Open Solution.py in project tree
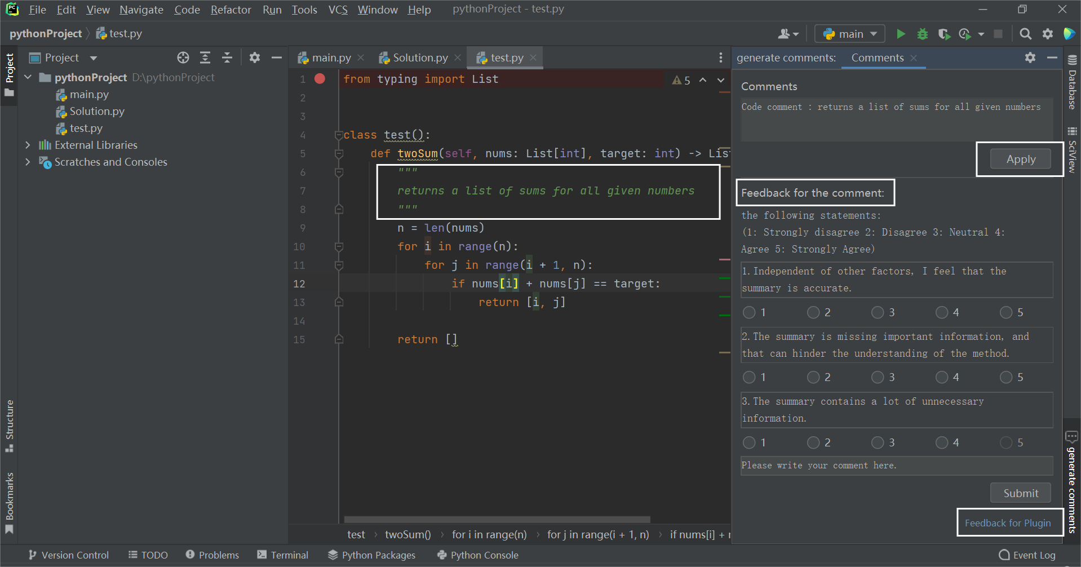This screenshot has width=1081, height=567. 96,111
